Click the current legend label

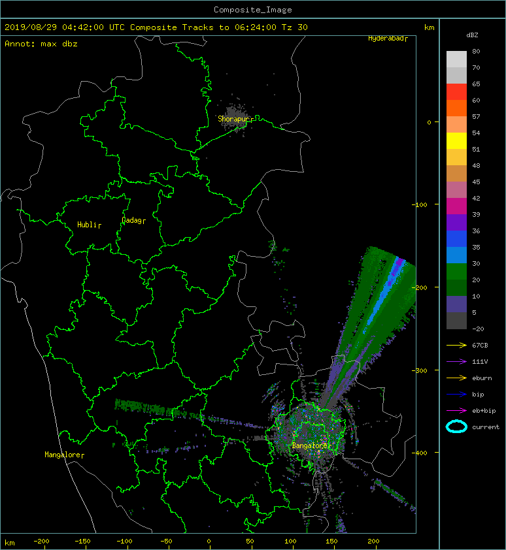[x=486, y=427]
